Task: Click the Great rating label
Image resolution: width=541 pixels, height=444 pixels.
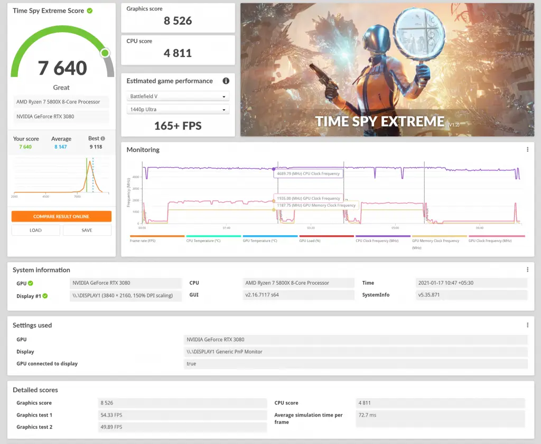Action: (61, 88)
